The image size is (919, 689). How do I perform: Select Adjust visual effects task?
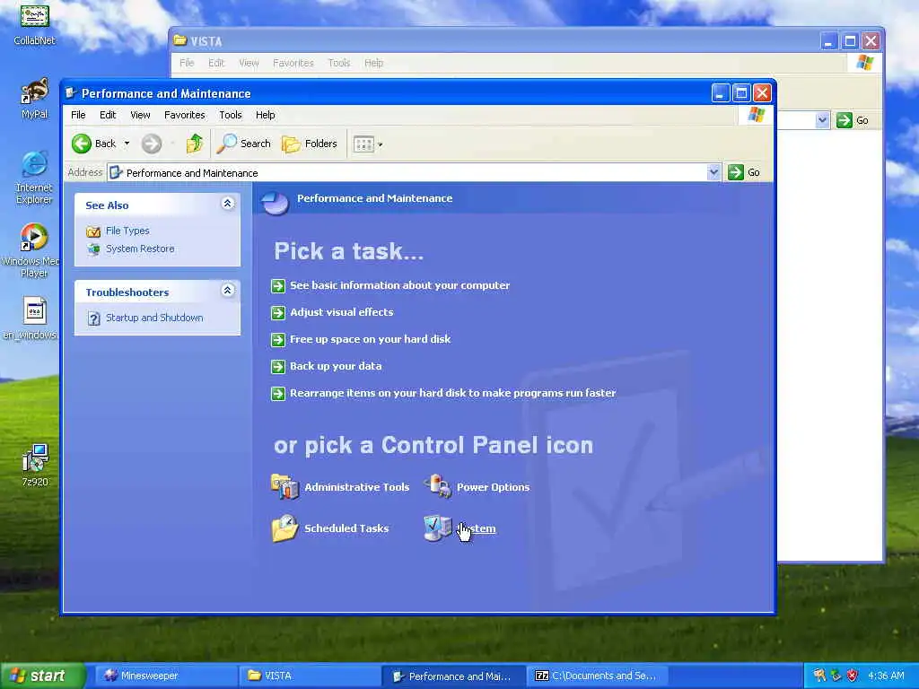click(342, 312)
